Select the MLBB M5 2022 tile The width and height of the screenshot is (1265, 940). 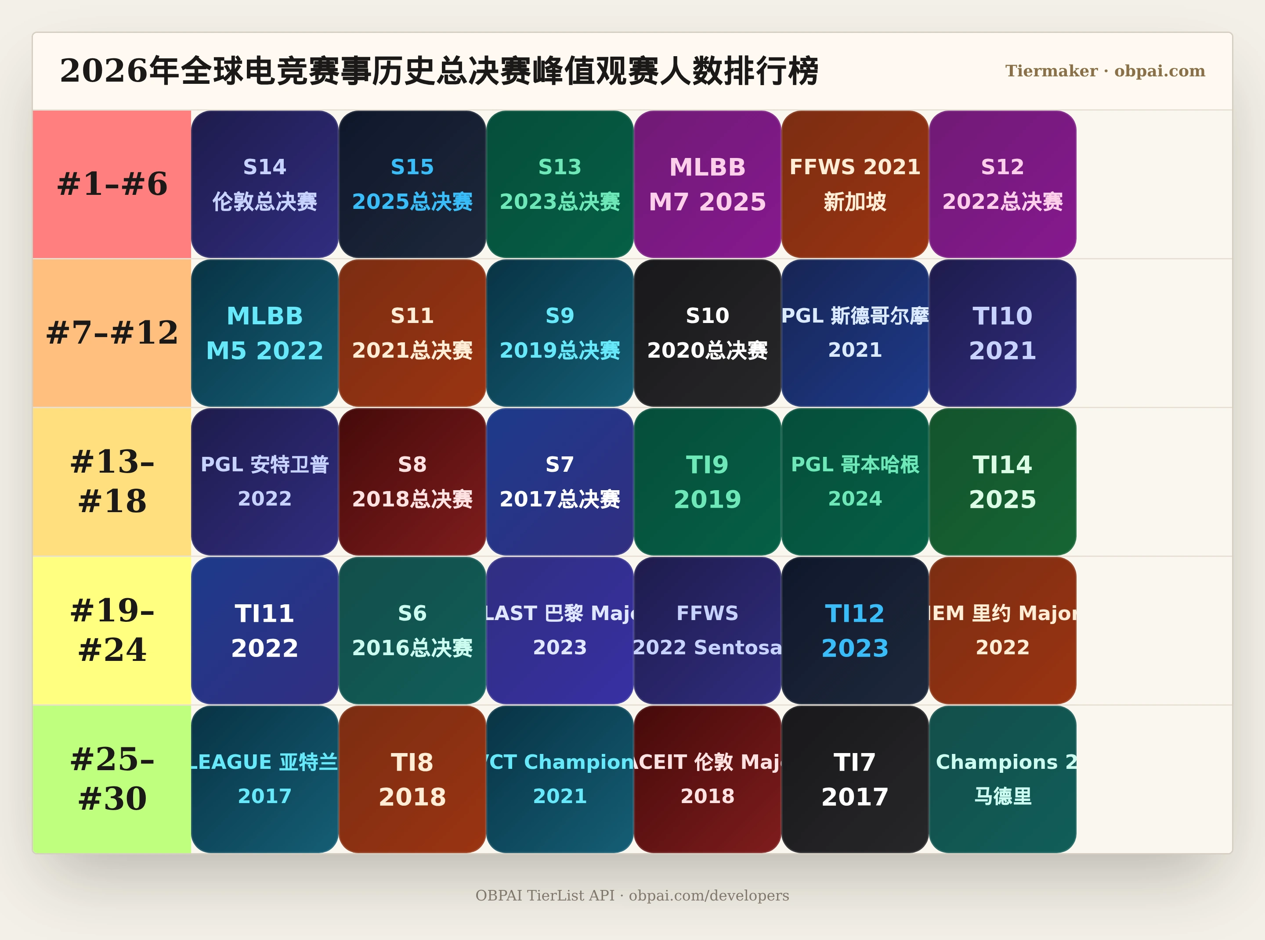coord(265,333)
